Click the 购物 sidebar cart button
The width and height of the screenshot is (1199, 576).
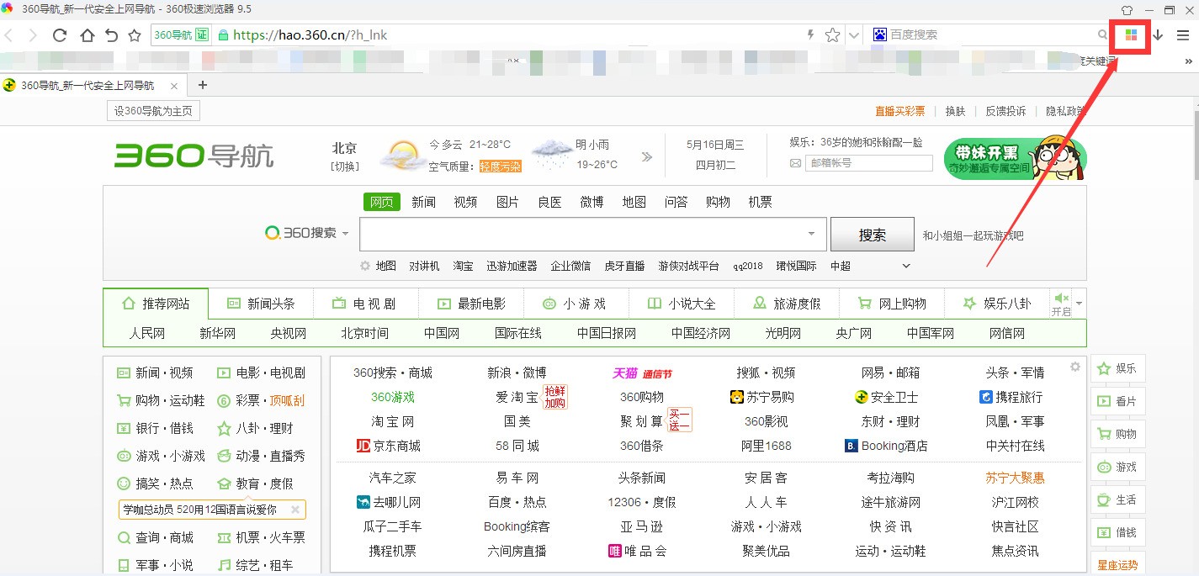pos(1117,434)
